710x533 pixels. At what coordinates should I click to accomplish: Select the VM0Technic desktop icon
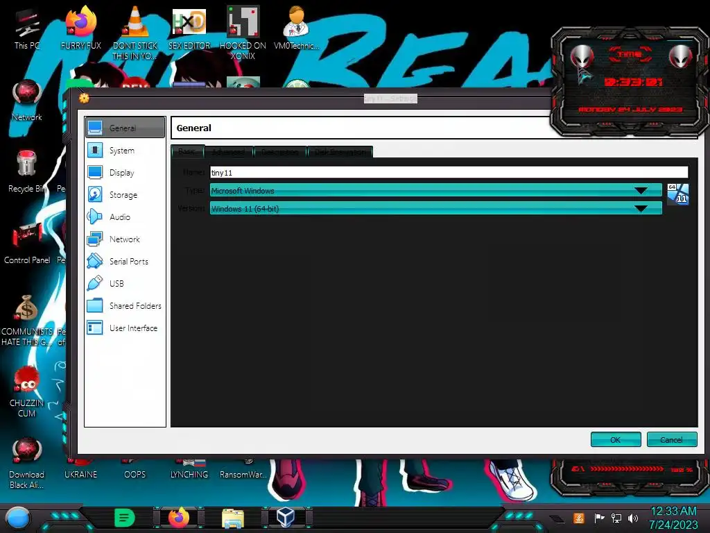coord(296,28)
